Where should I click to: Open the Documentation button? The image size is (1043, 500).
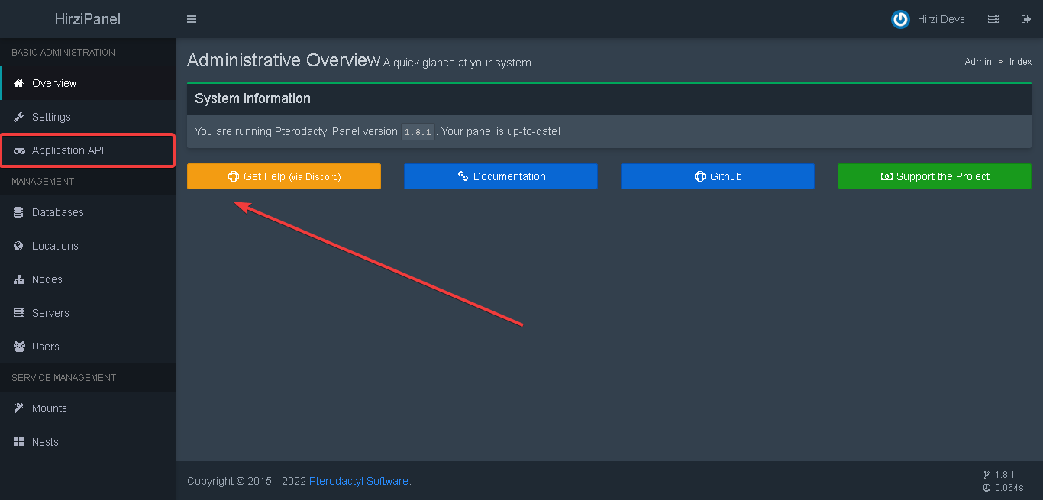(500, 176)
